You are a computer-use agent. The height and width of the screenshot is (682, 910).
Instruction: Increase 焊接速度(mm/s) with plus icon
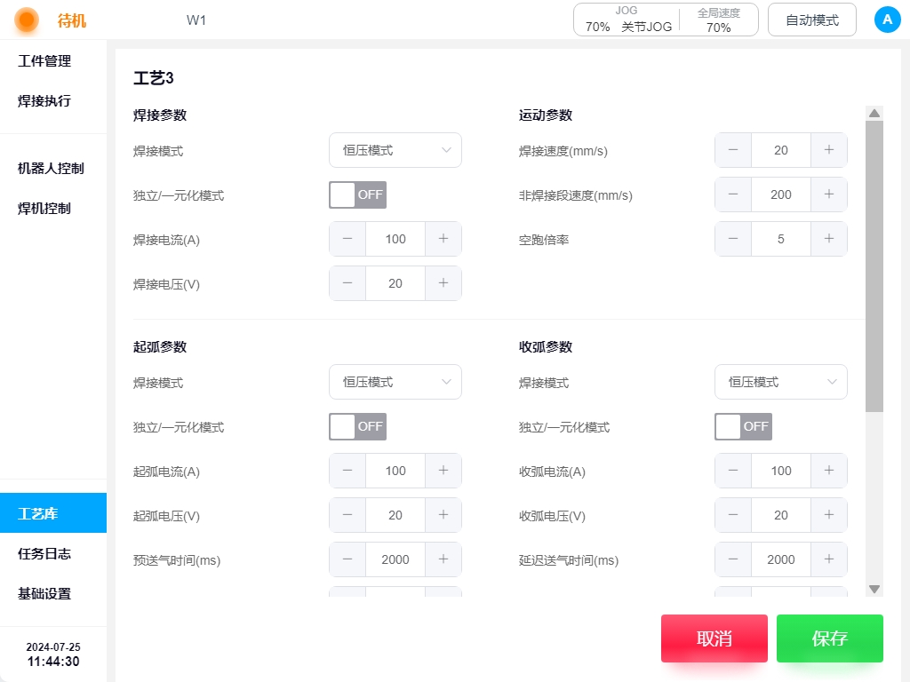[829, 150]
